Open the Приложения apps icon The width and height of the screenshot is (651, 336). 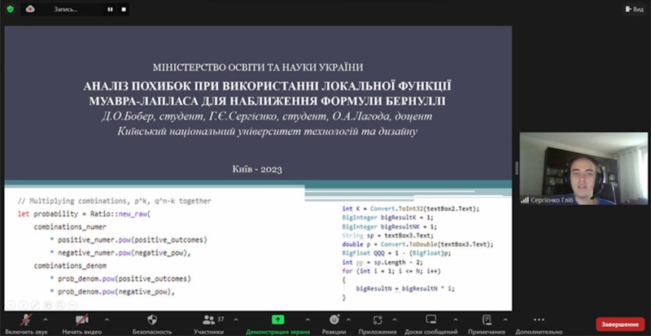click(378, 320)
